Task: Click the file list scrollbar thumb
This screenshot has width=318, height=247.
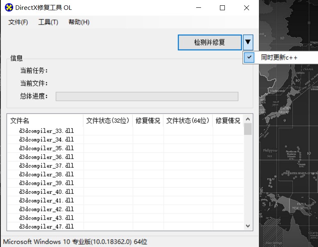Action: 248,129
